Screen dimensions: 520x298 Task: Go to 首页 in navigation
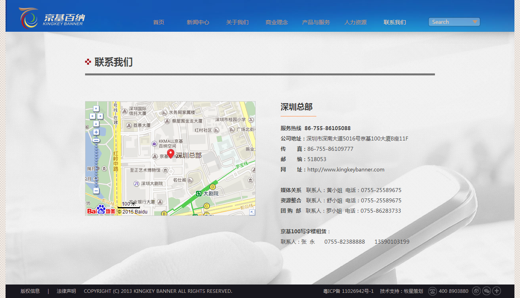tap(159, 22)
